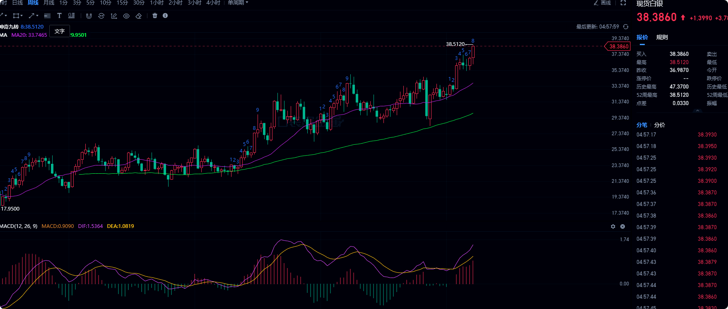The image size is (728, 309).
Task: Open the drawing tools info icon
Action: (x=165, y=16)
